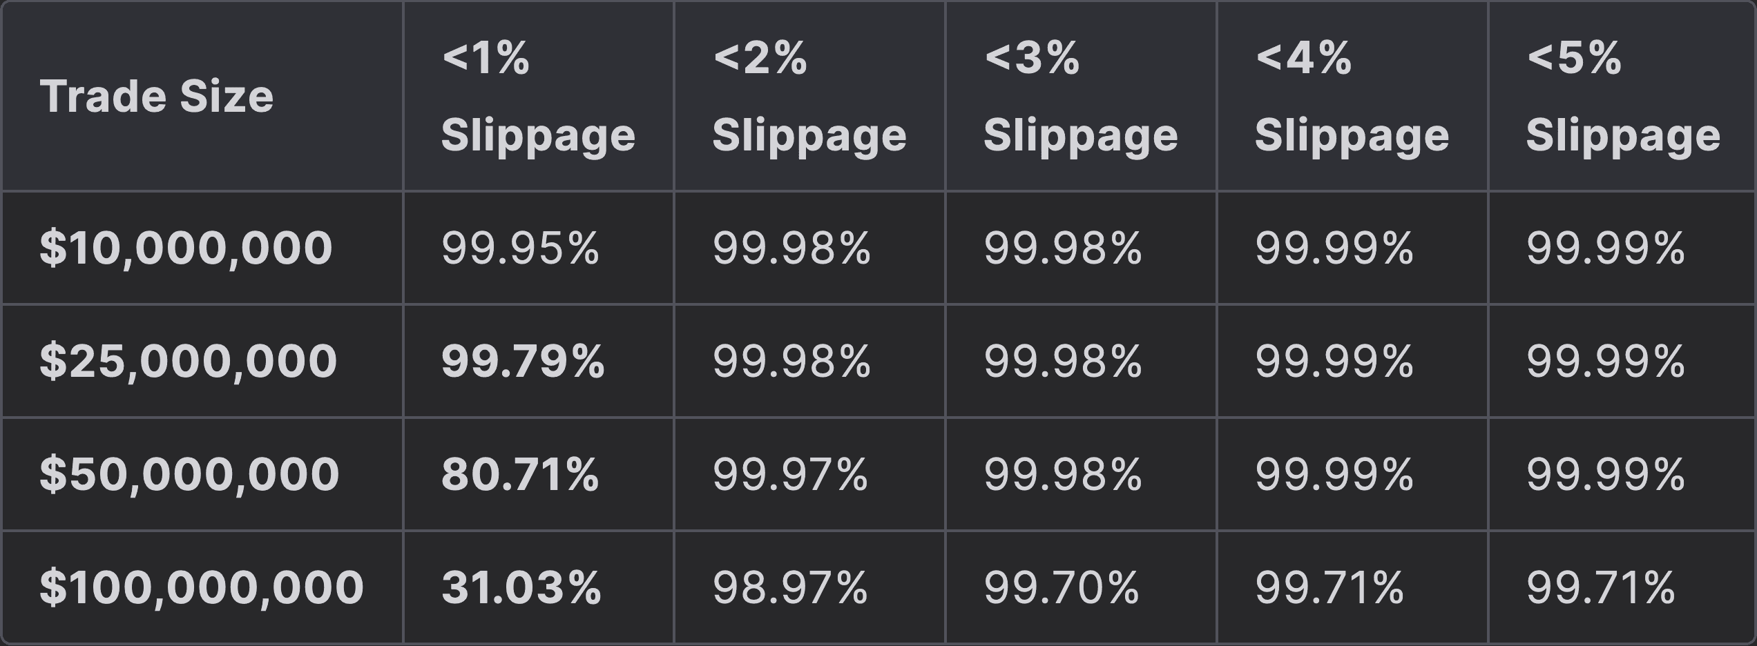1757x646 pixels.
Task: Click the bold 80.71% value
Action: tap(520, 474)
